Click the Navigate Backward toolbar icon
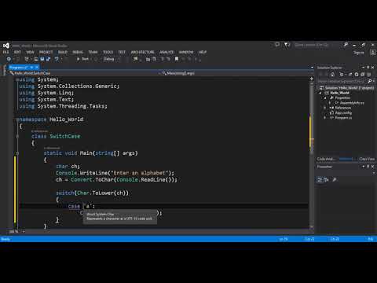This screenshot has height=283, width=377. [x=9, y=59]
